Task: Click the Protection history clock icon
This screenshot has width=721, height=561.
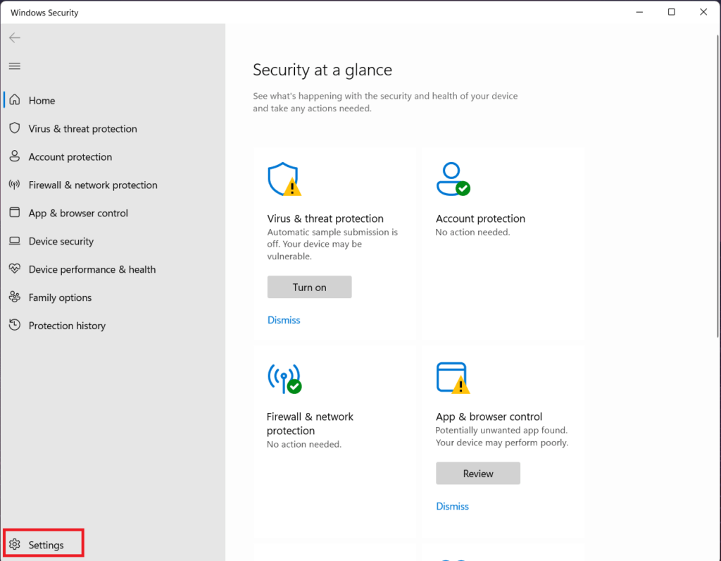Action: pos(15,325)
